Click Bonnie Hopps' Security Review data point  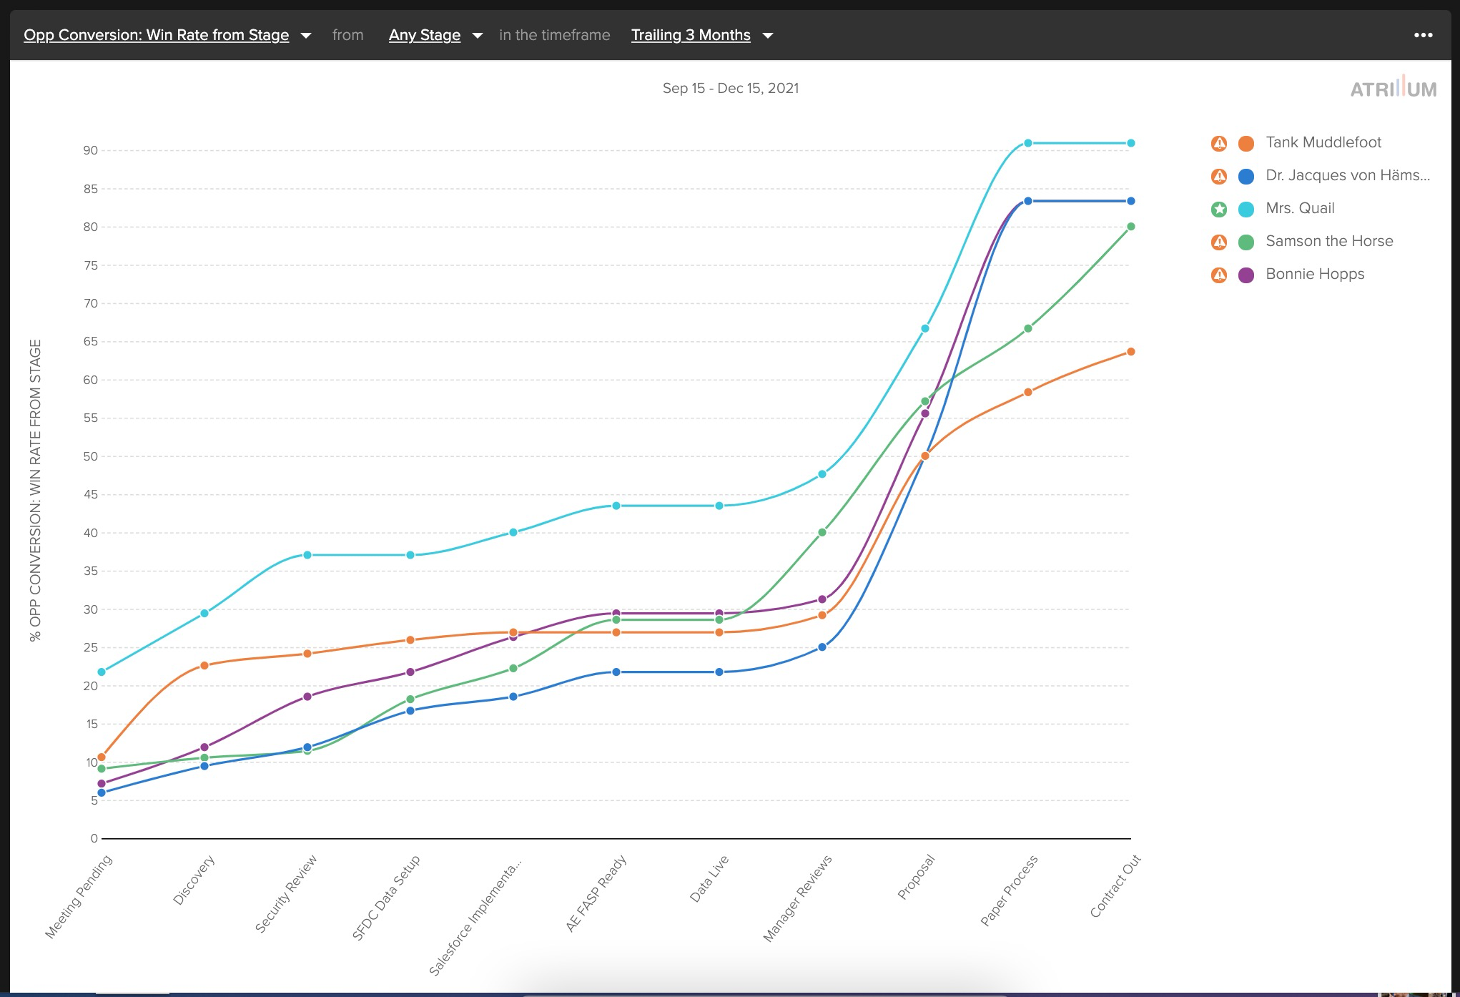(307, 697)
